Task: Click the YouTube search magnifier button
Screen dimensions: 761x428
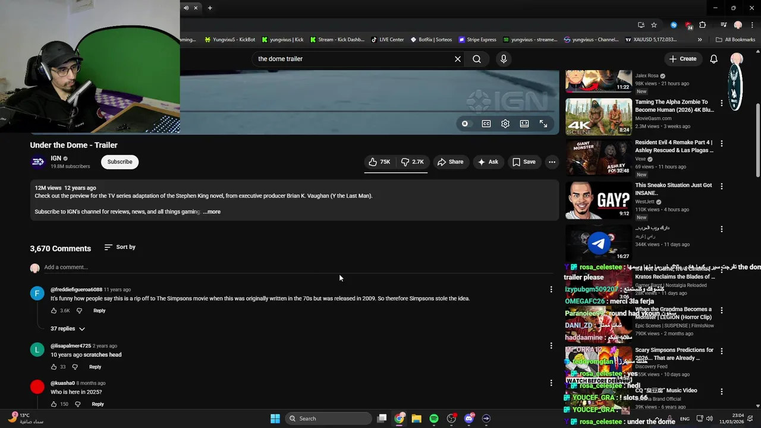Action: pos(477,59)
